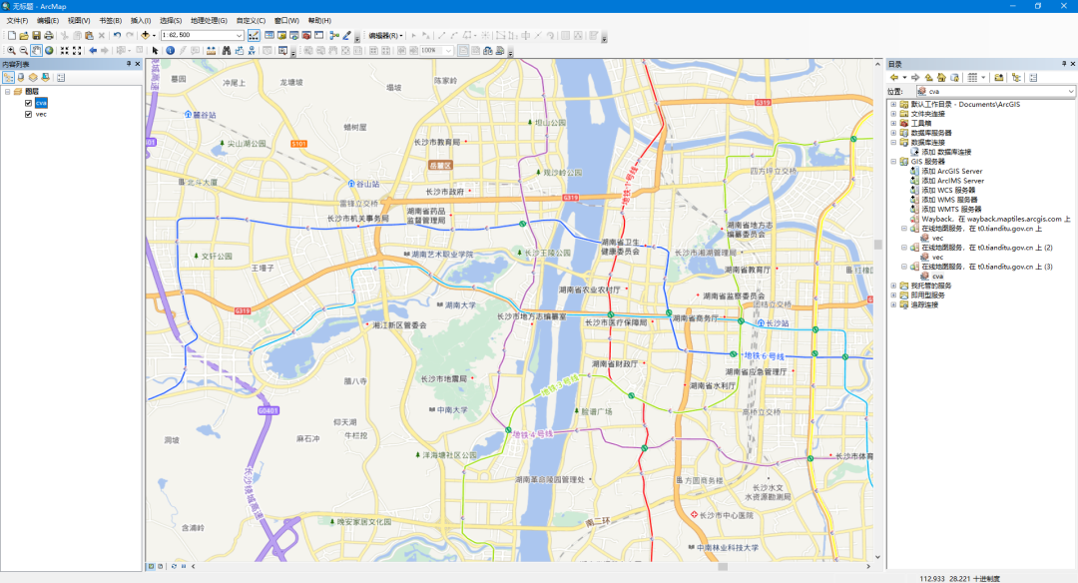Select the Zoom In tool

tap(11, 50)
